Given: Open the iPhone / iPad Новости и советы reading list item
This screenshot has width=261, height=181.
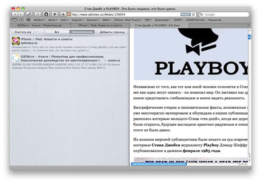Looking at the screenshot, I should point(70,44).
